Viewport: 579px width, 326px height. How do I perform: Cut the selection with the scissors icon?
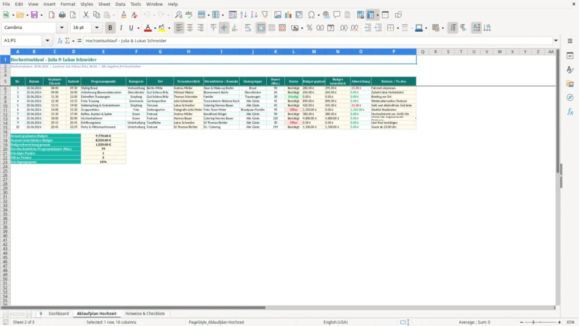point(86,15)
